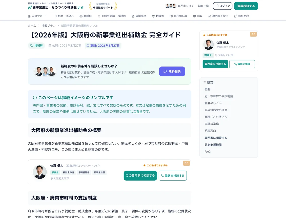The height and width of the screenshot is (218, 286).
Task: Jump to FAQ in contents
Action: coord(207,152)
